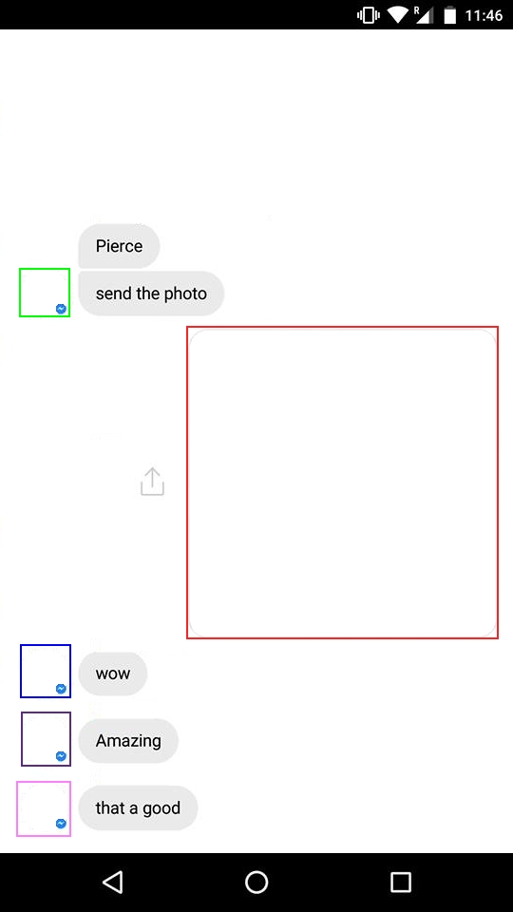Tap avatar next to 'that a good'
Image resolution: width=513 pixels, height=912 pixels.
[x=44, y=808]
